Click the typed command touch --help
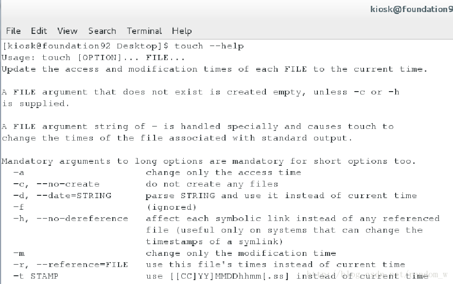 (x=209, y=46)
